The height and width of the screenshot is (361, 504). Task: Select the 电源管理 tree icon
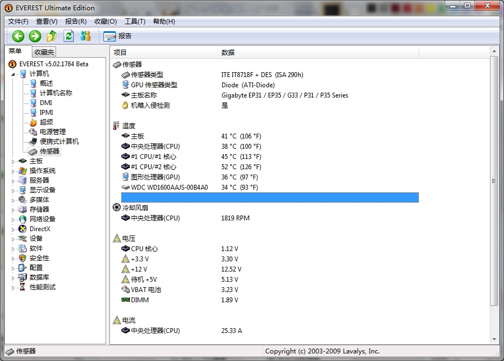[33, 131]
